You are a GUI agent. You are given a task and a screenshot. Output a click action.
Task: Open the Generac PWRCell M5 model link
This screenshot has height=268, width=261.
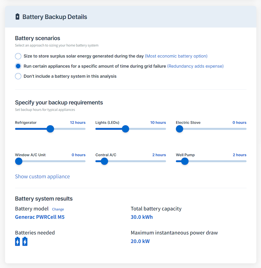click(x=40, y=217)
